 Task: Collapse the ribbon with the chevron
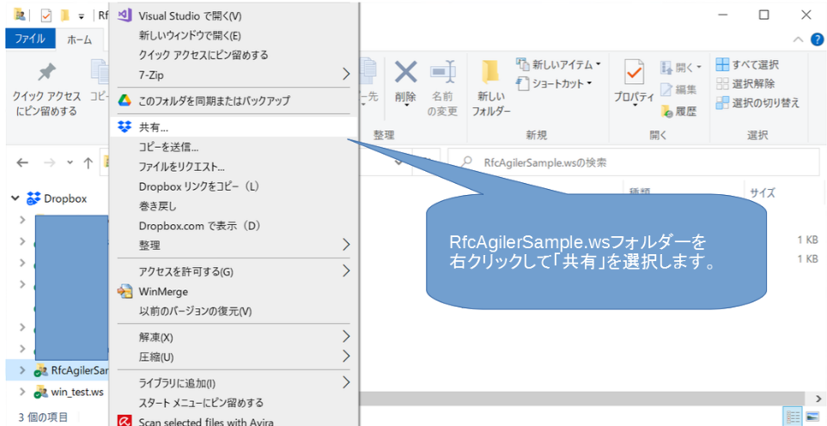click(x=799, y=40)
